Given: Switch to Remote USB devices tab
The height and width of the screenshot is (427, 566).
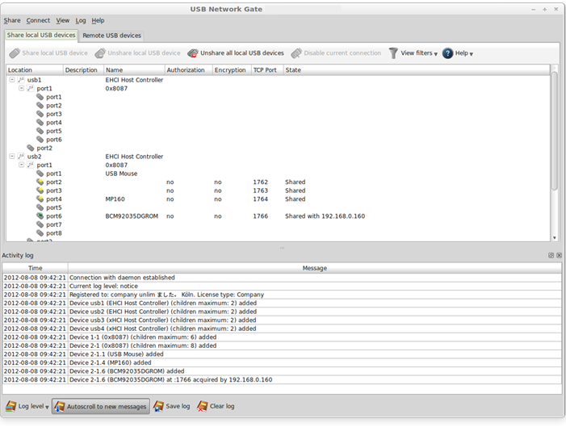Looking at the screenshot, I should click(x=111, y=36).
